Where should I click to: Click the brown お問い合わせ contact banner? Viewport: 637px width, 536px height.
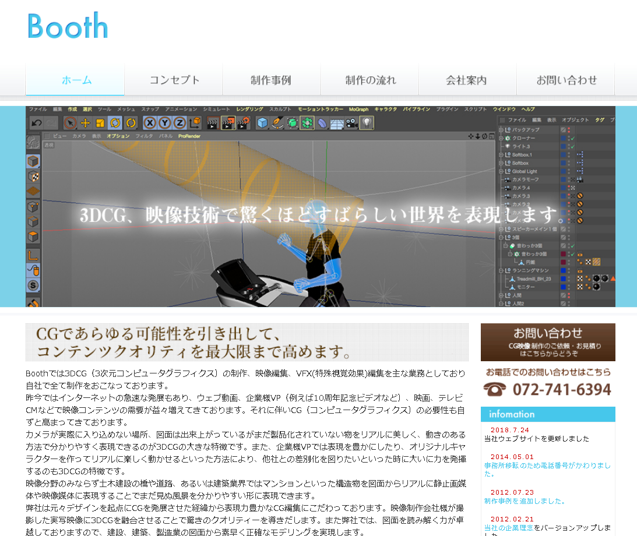point(548,343)
